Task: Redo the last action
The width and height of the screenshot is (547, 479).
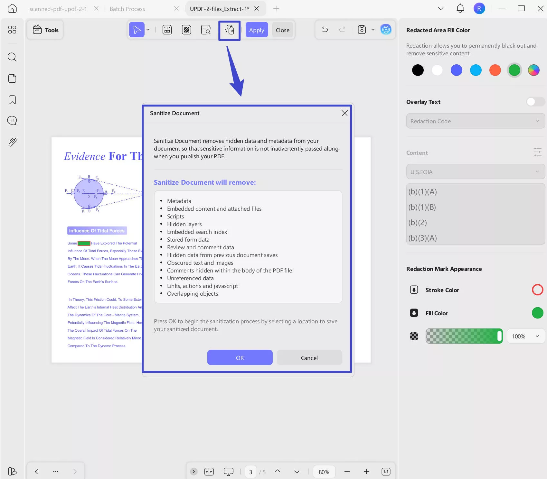Action: [342, 30]
